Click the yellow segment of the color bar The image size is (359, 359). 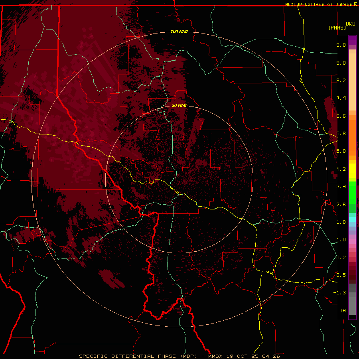pos(352,171)
